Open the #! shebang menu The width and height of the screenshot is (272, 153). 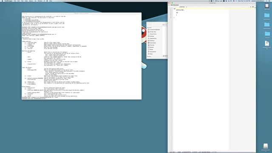[44, 1]
